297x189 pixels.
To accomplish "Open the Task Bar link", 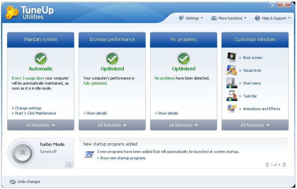I will (x=250, y=96).
